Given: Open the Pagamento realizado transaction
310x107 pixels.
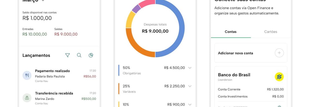Looking at the screenshot, I should point(59,76).
